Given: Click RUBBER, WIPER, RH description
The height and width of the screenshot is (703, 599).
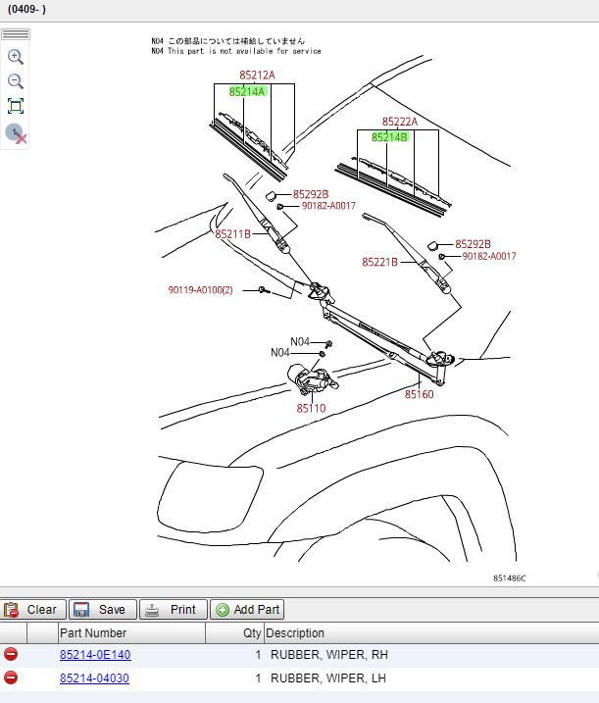Looking at the screenshot, I should click(329, 655).
